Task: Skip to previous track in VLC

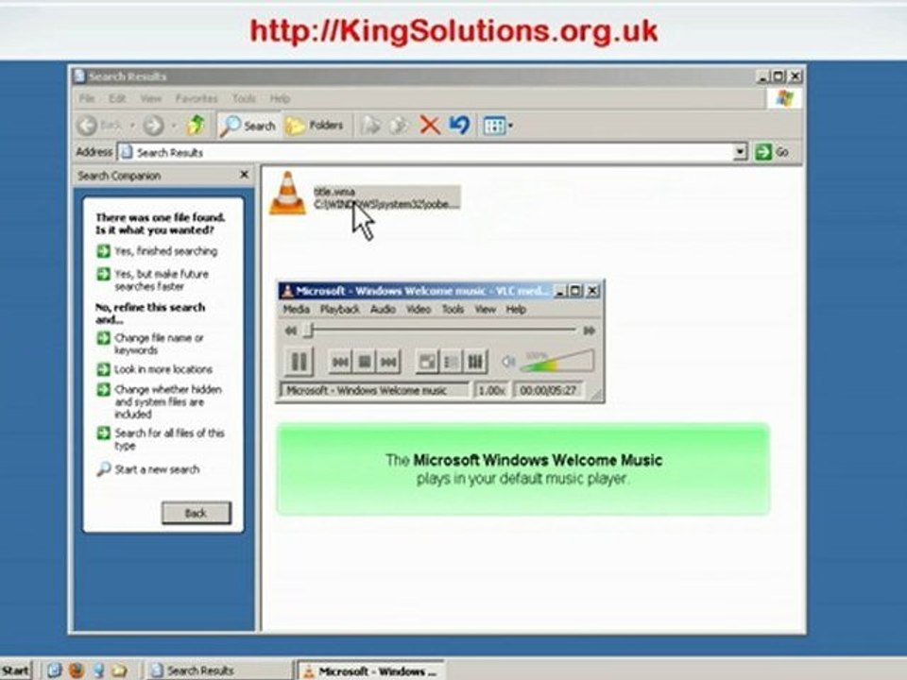Action: (340, 362)
